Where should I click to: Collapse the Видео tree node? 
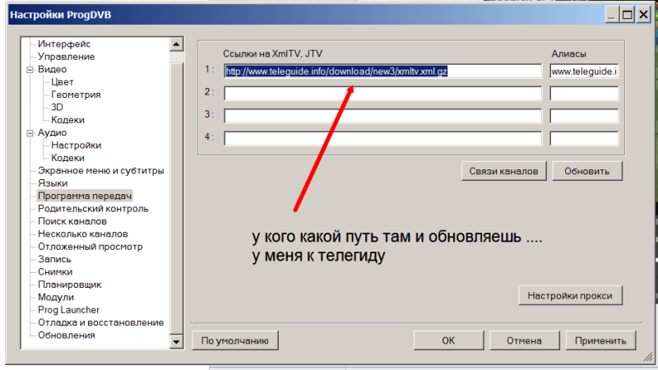(x=31, y=70)
